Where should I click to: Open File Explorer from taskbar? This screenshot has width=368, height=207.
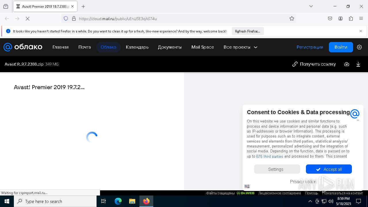[132, 201]
